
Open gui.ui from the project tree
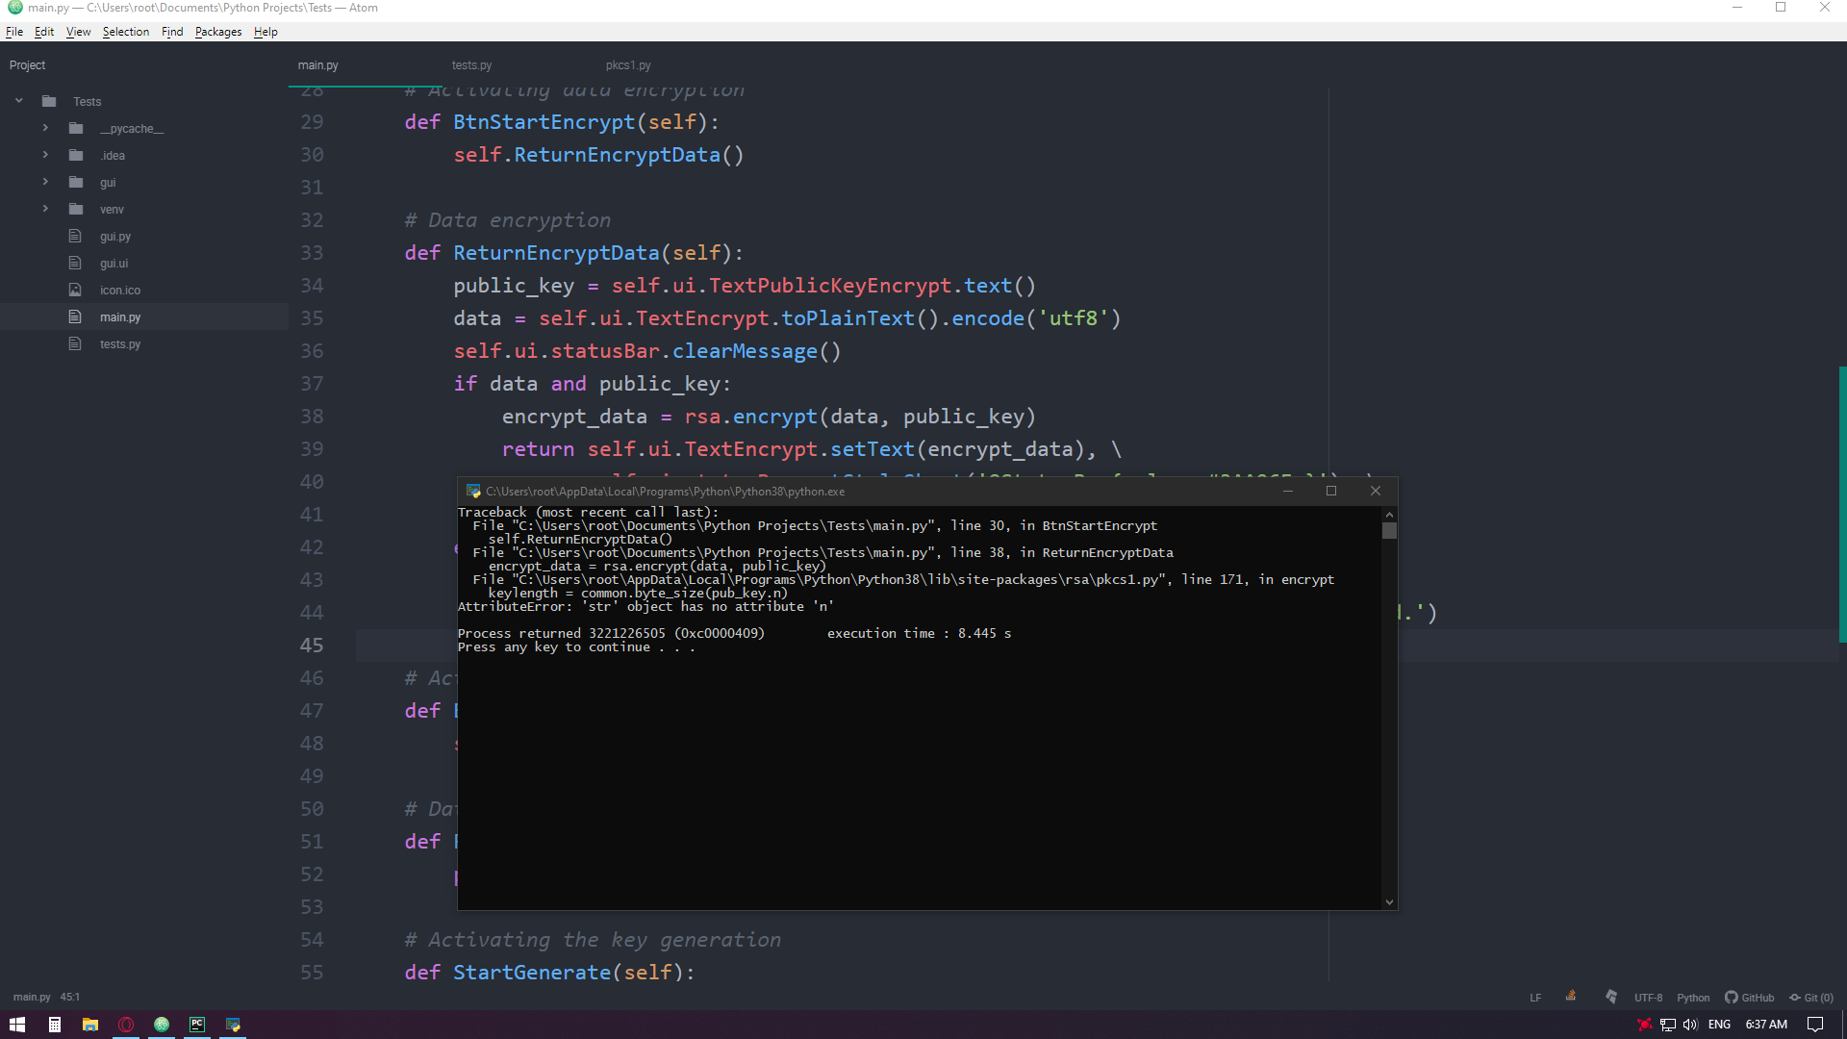pyautogui.click(x=114, y=264)
